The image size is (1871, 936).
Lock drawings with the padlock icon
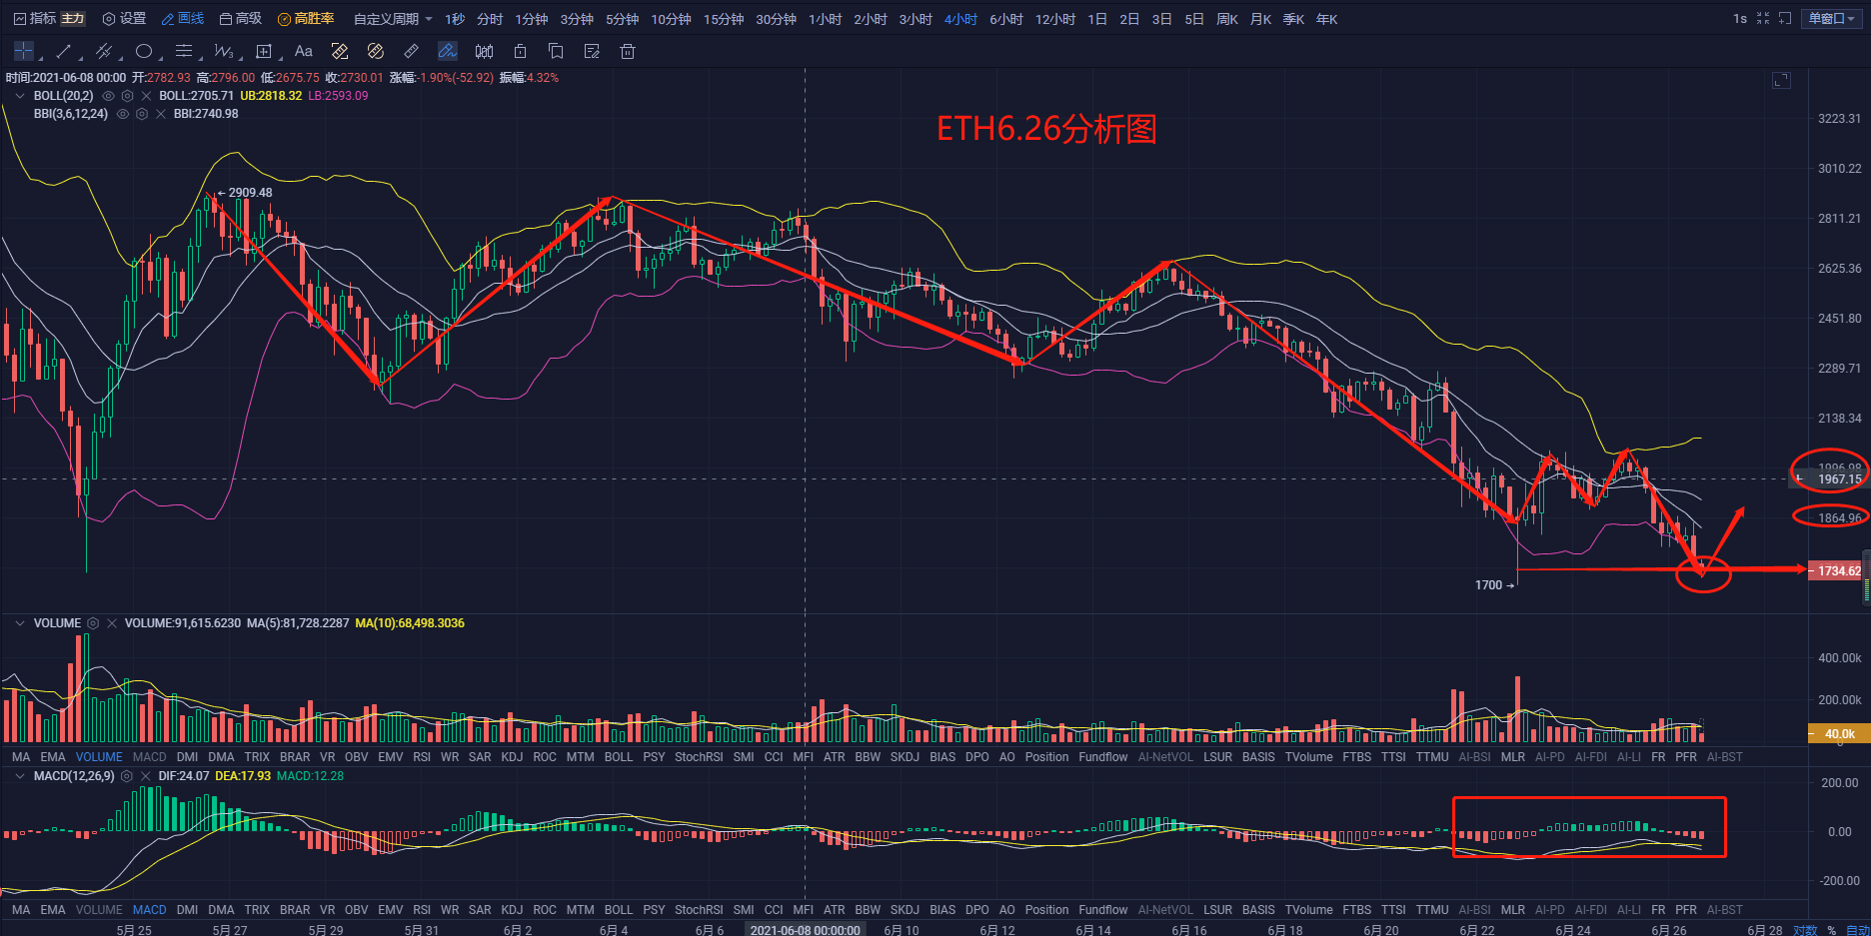point(520,51)
